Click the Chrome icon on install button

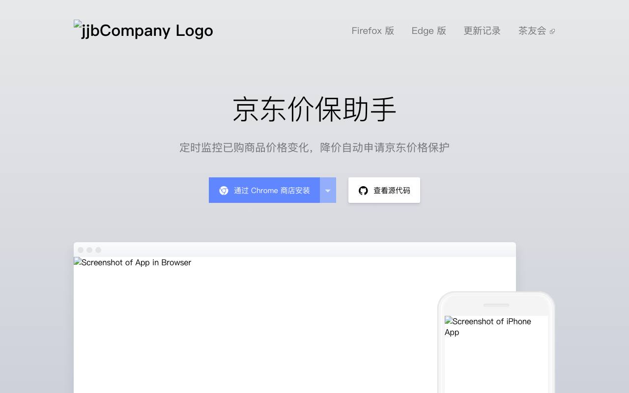(224, 191)
